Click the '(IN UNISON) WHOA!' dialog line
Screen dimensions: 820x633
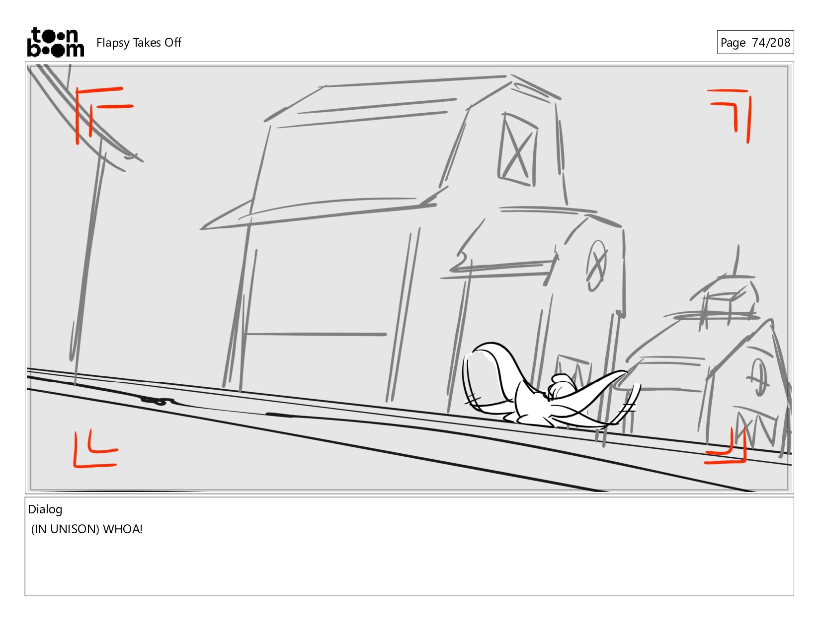point(87,529)
